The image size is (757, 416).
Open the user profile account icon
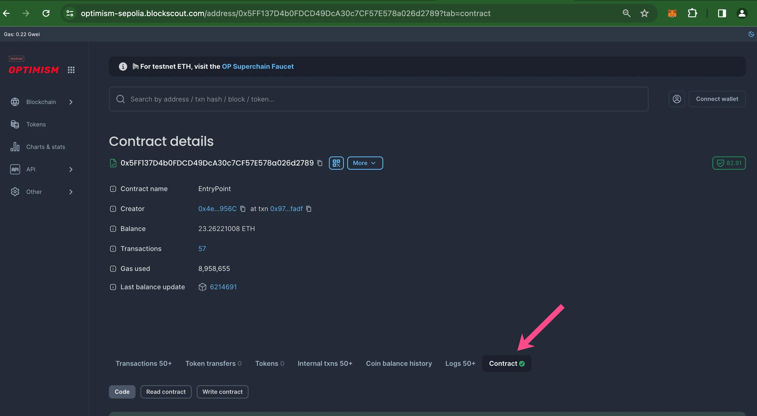tap(677, 99)
